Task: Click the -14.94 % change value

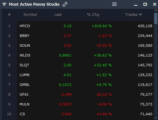Action: pos(103,114)
